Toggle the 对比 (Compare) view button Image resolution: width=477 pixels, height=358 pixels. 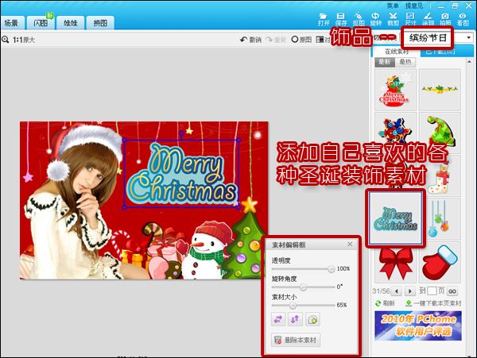coord(324,39)
